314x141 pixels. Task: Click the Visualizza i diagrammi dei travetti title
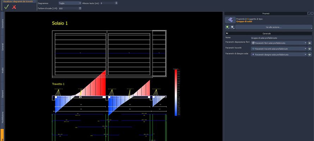pyautogui.click(x=18, y=1)
